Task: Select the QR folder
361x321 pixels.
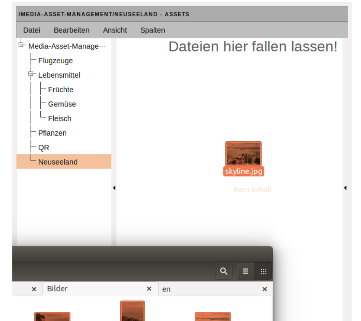Action: coord(44,148)
